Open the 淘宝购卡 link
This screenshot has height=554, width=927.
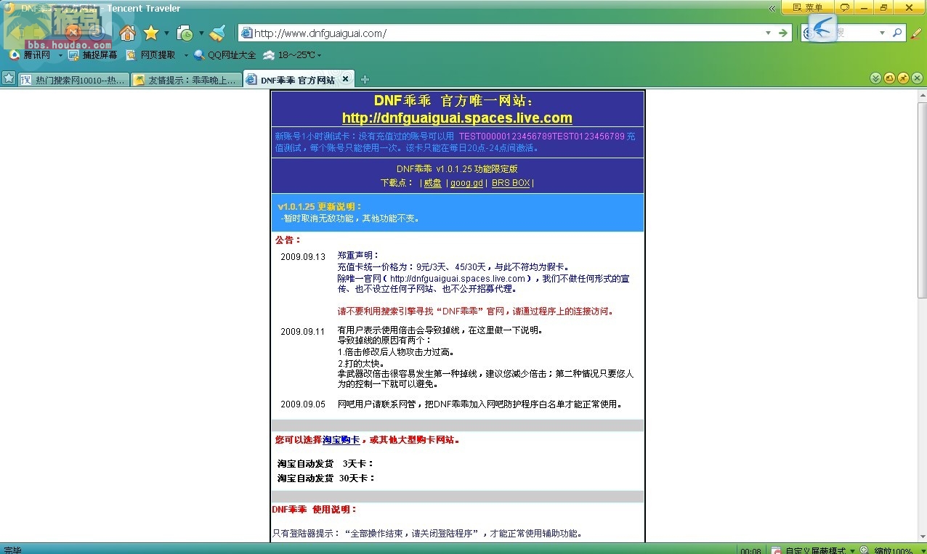point(341,439)
